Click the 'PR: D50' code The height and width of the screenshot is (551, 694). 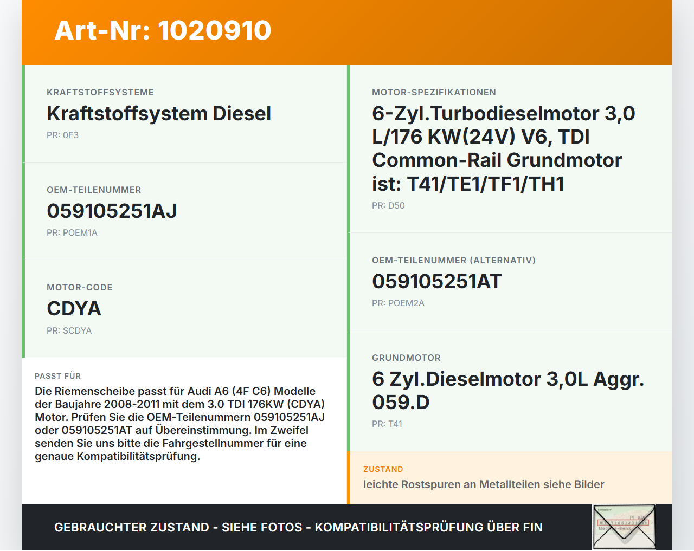(x=389, y=206)
